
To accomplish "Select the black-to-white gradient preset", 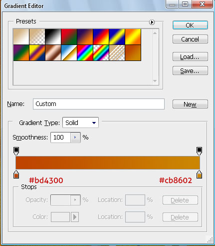I will (x=53, y=36).
